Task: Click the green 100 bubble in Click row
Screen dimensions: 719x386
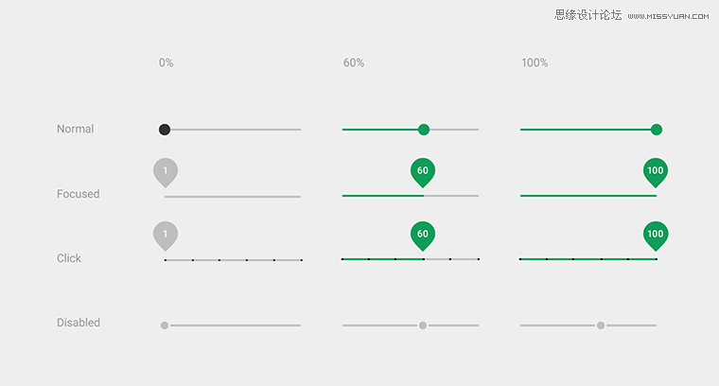Action: 656,237
